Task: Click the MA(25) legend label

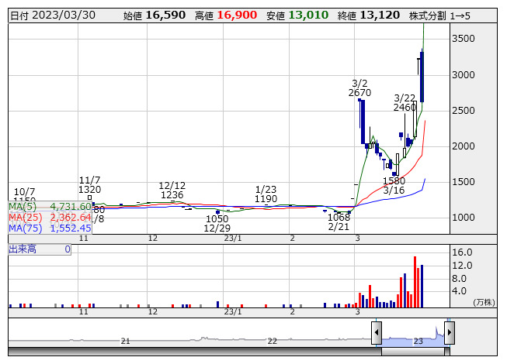Action: click(x=25, y=218)
